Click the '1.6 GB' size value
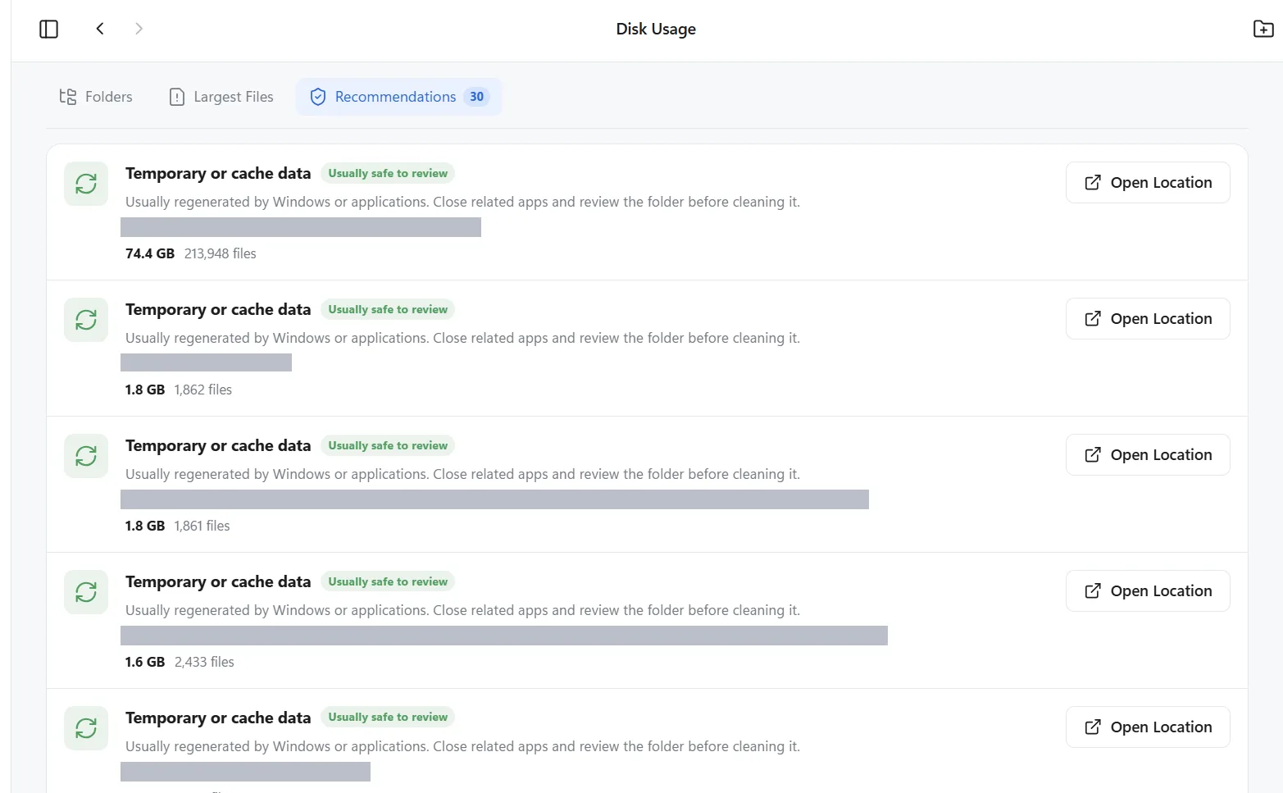This screenshot has width=1283, height=793. [x=145, y=663]
